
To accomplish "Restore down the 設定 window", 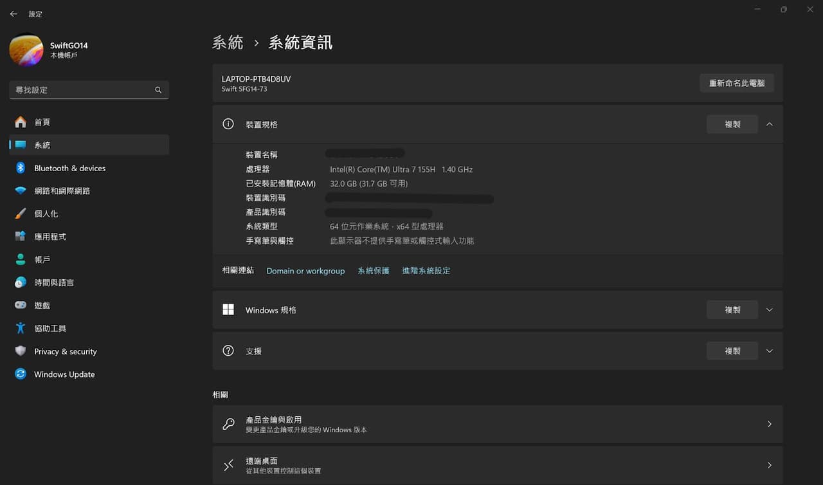I will [783, 9].
